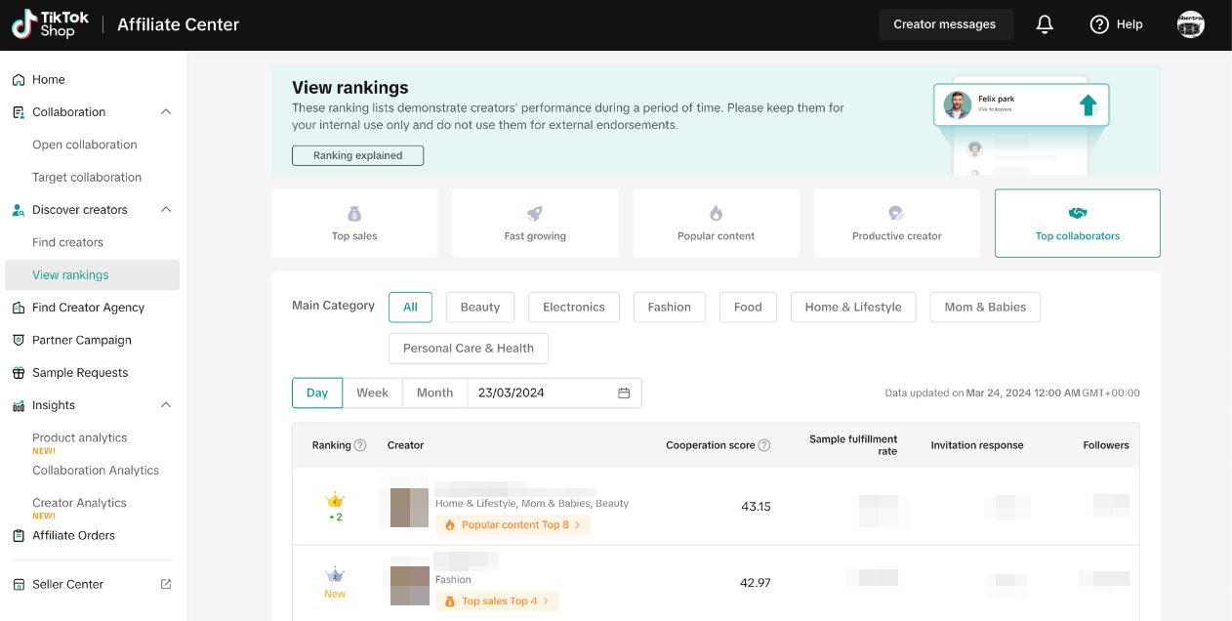Switch ranking period to Month
The height and width of the screenshot is (621, 1232).
coord(434,393)
